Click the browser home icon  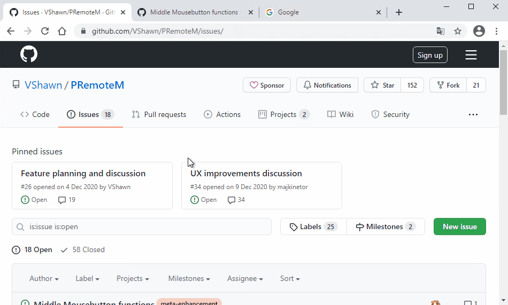[62, 31]
